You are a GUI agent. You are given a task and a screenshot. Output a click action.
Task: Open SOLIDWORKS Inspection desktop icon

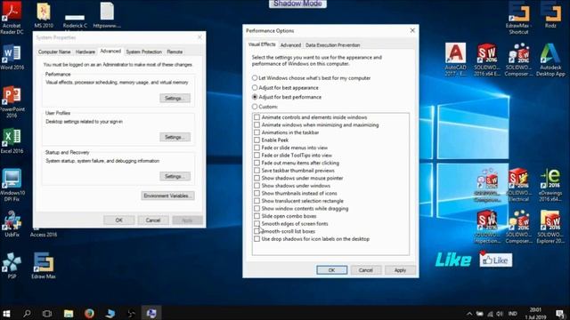[487, 227]
